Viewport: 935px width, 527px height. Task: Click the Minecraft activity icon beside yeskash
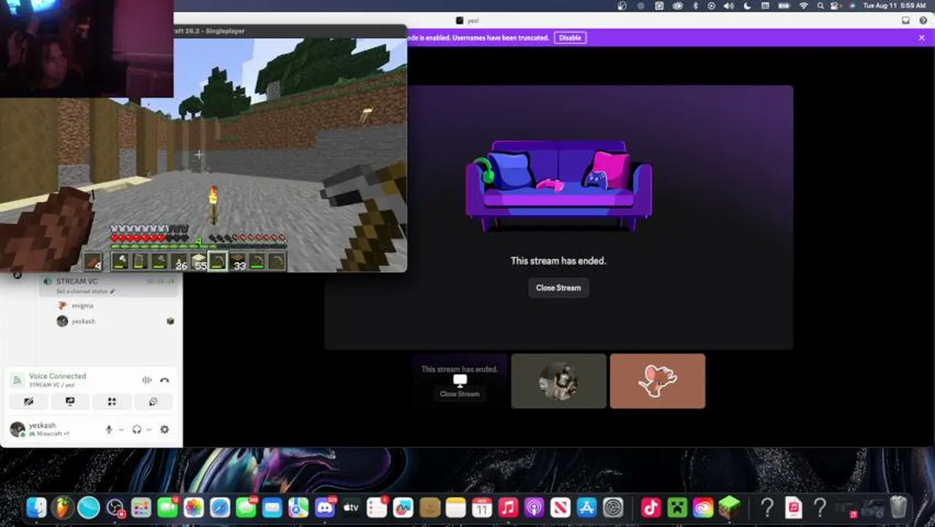tap(170, 321)
